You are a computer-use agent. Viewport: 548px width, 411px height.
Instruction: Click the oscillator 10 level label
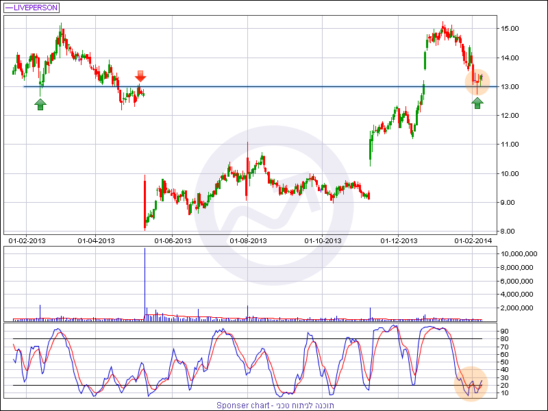pyautogui.click(x=504, y=393)
